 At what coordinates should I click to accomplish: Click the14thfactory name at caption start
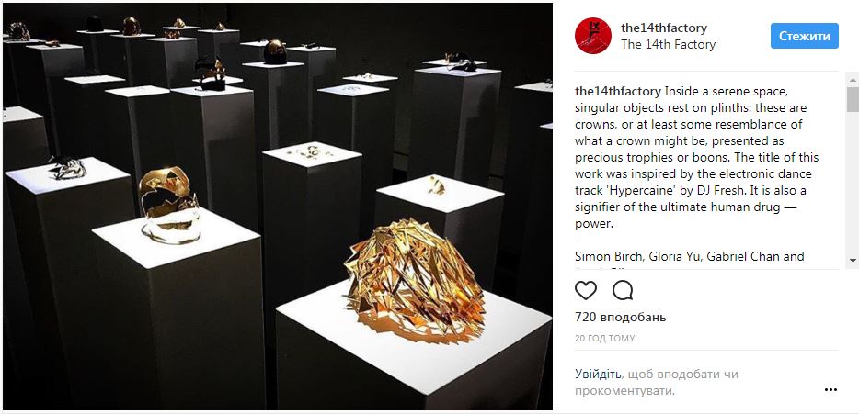[619, 90]
